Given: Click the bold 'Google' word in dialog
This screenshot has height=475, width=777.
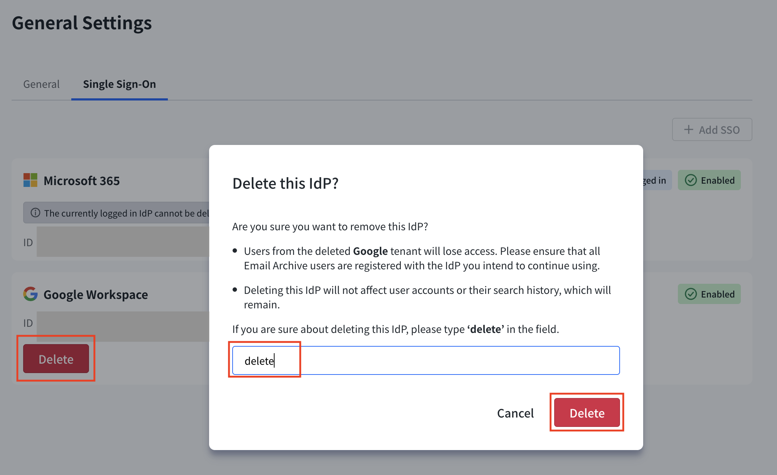Looking at the screenshot, I should [x=370, y=251].
